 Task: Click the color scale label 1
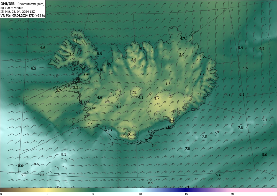[x=47, y=194]
